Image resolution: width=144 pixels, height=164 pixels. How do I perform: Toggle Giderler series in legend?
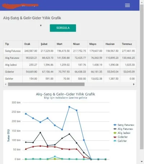click(121, 137)
